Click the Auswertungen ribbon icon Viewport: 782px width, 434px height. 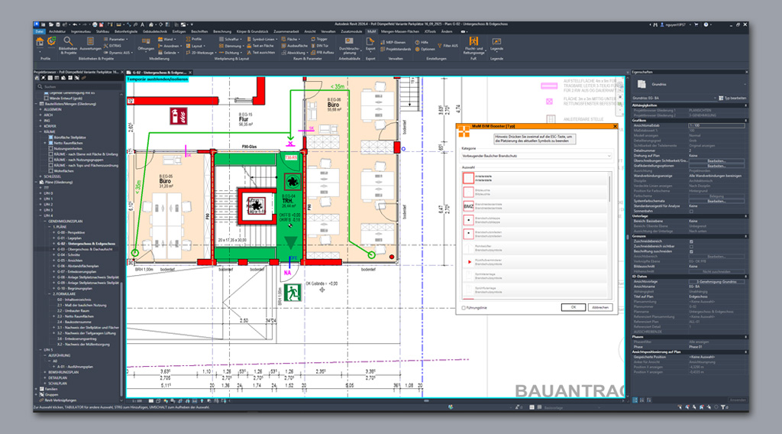pos(90,44)
